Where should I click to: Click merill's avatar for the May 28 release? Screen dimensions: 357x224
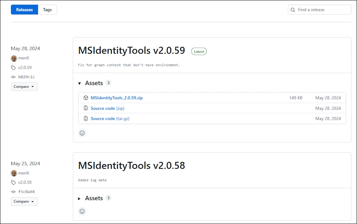pyautogui.click(x=14, y=58)
